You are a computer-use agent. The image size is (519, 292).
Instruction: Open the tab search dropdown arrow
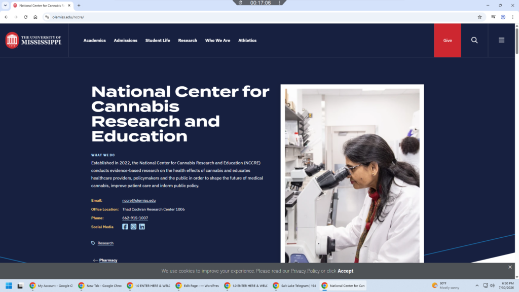click(5, 6)
